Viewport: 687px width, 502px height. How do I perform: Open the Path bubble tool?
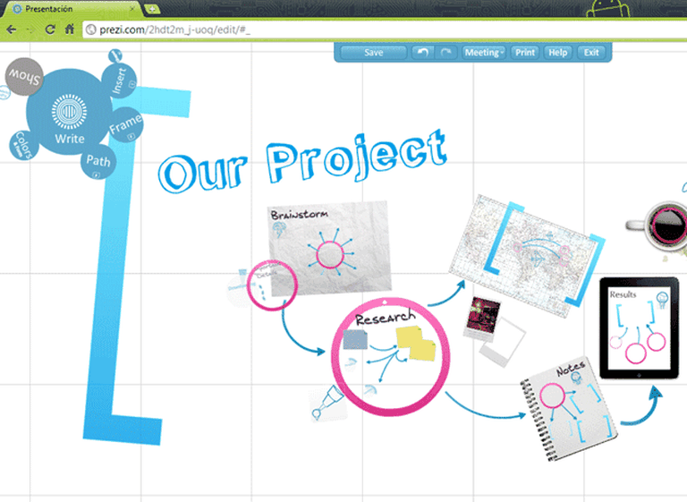[98, 162]
